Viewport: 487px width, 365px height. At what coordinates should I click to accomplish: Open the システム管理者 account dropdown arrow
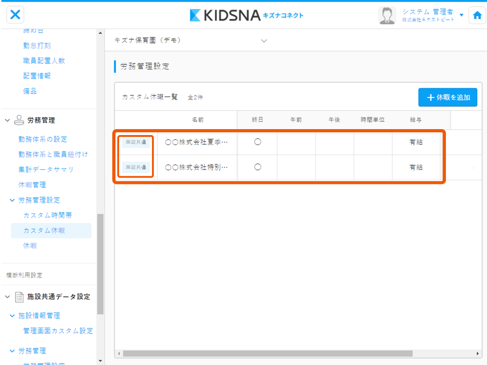pyautogui.click(x=461, y=15)
